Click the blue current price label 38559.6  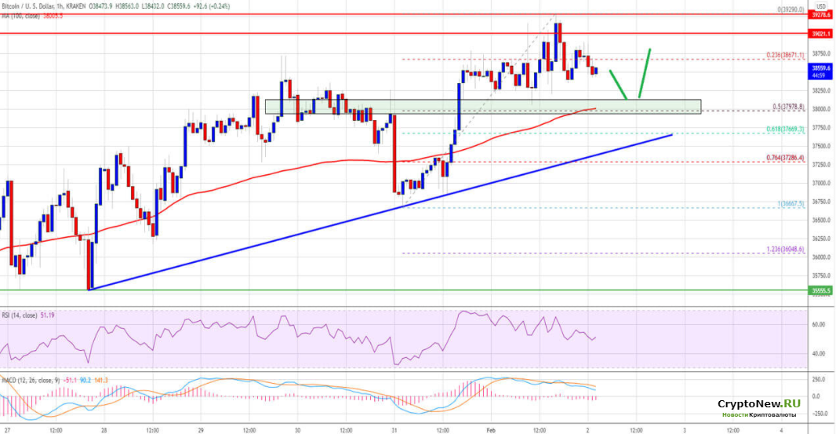(x=822, y=69)
